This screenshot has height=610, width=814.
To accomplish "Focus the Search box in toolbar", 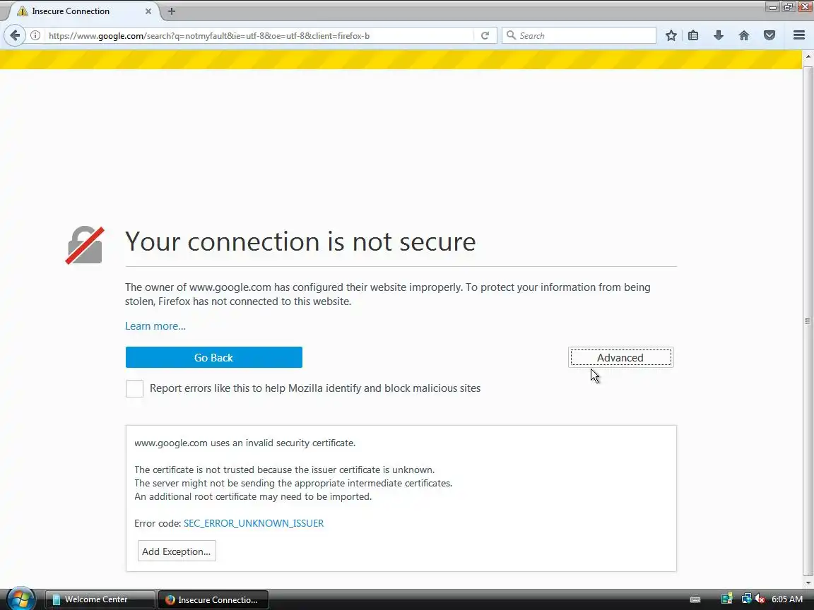I will [x=579, y=35].
